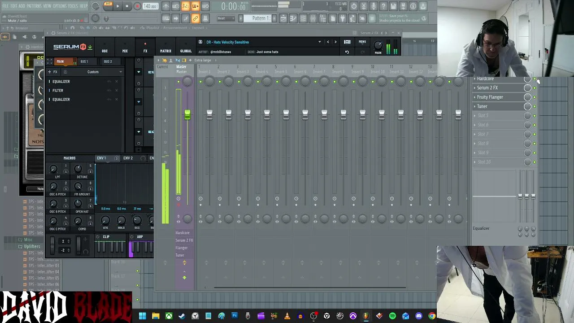574x323 pixels.
Task: Open the EDIT menu
Action: (x=14, y=6)
